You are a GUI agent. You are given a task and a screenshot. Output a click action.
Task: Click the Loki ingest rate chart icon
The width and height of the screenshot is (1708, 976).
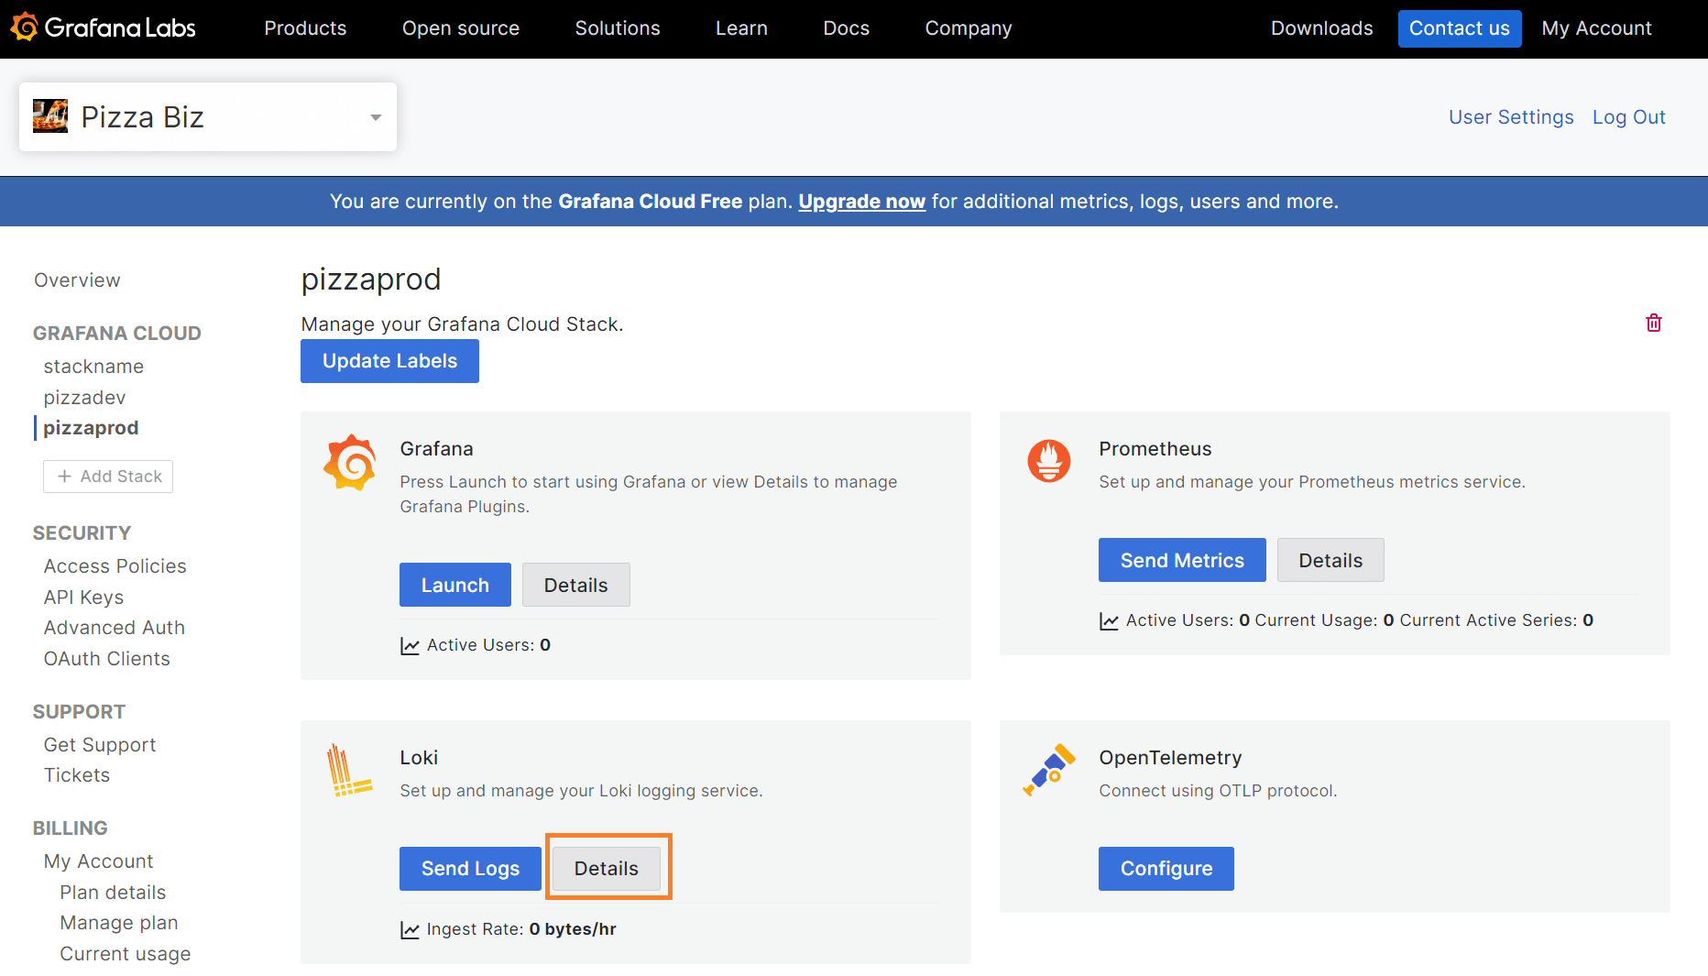pos(410,930)
